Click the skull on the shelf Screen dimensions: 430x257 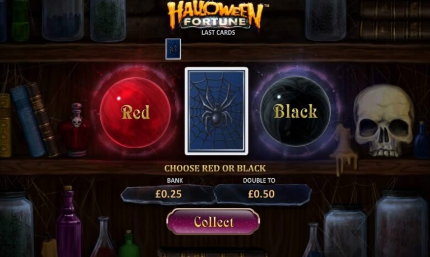(384, 121)
